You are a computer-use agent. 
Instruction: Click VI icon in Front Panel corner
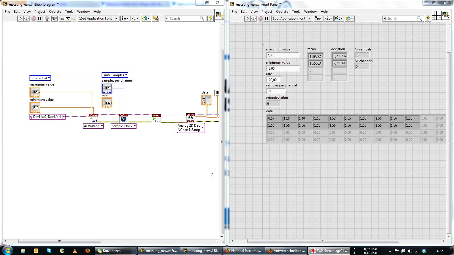pos(446,15)
